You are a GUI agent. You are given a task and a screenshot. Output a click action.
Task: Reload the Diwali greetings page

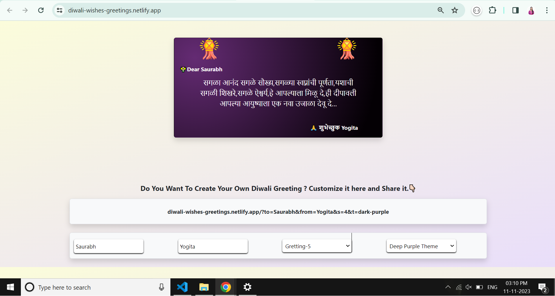click(x=41, y=10)
